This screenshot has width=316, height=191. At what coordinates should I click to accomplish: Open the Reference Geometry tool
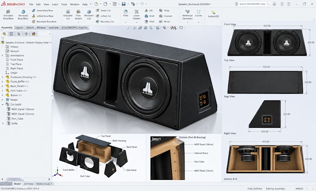(187, 14)
